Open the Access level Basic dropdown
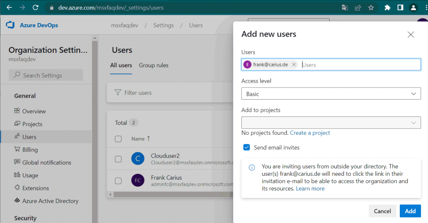The width and height of the screenshot is (428, 223). pos(331,94)
